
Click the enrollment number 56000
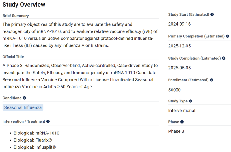click(x=174, y=90)
